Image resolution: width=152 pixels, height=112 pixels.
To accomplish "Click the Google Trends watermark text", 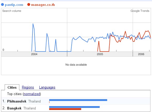I will click(x=140, y=11).
